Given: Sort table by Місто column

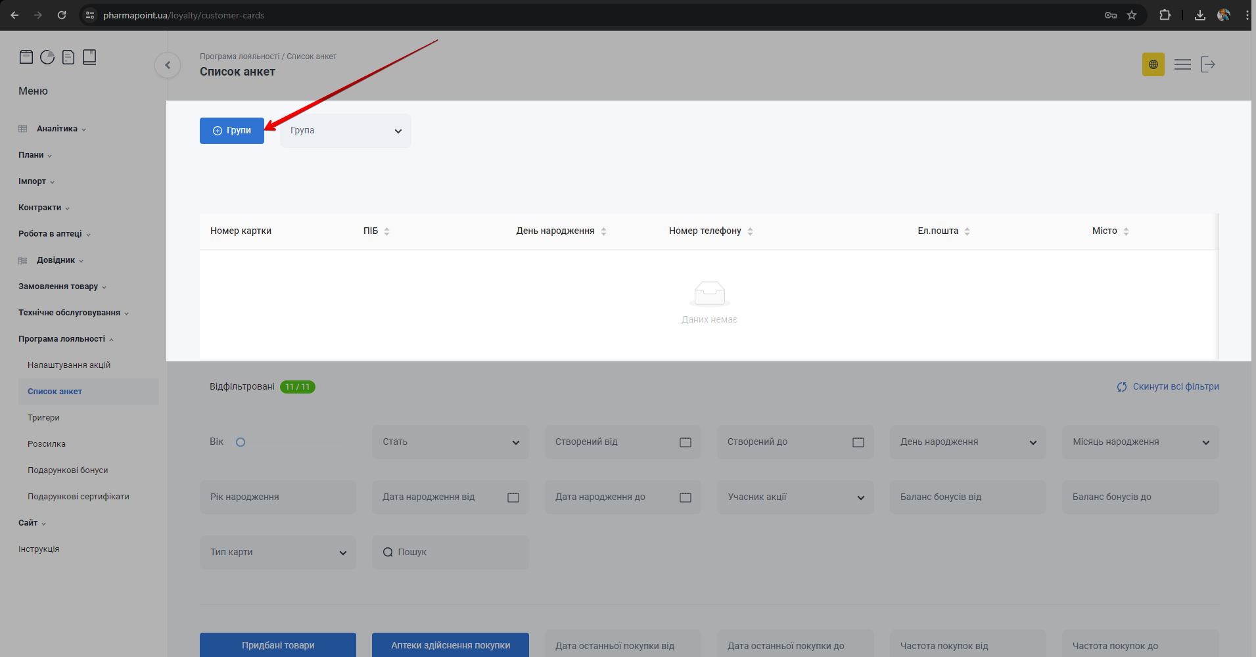Looking at the screenshot, I should point(1126,231).
